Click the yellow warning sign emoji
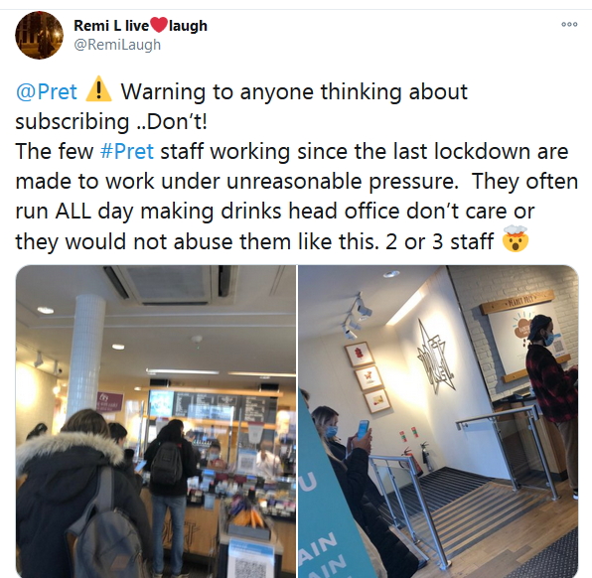Screen dimensions: 592x578 click(98, 89)
